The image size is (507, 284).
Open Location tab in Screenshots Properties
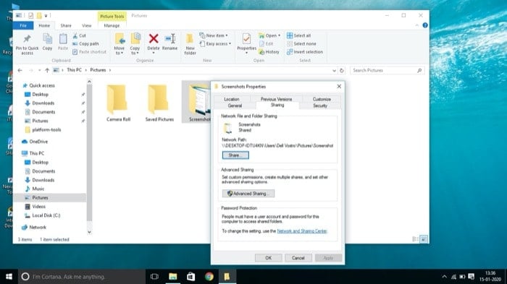click(232, 99)
